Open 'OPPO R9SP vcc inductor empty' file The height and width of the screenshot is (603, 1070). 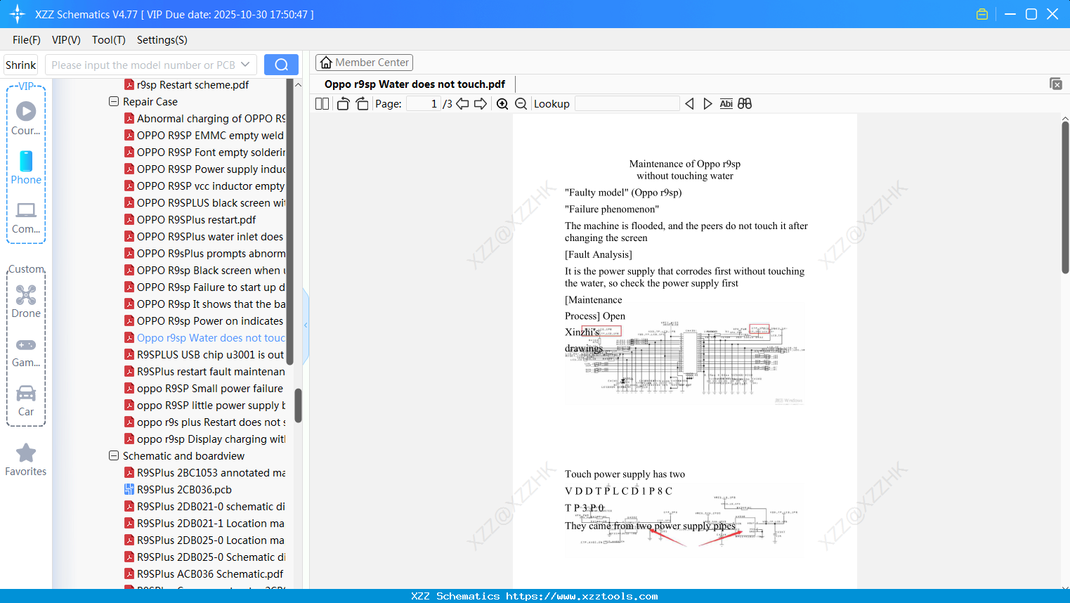pyautogui.click(x=204, y=186)
